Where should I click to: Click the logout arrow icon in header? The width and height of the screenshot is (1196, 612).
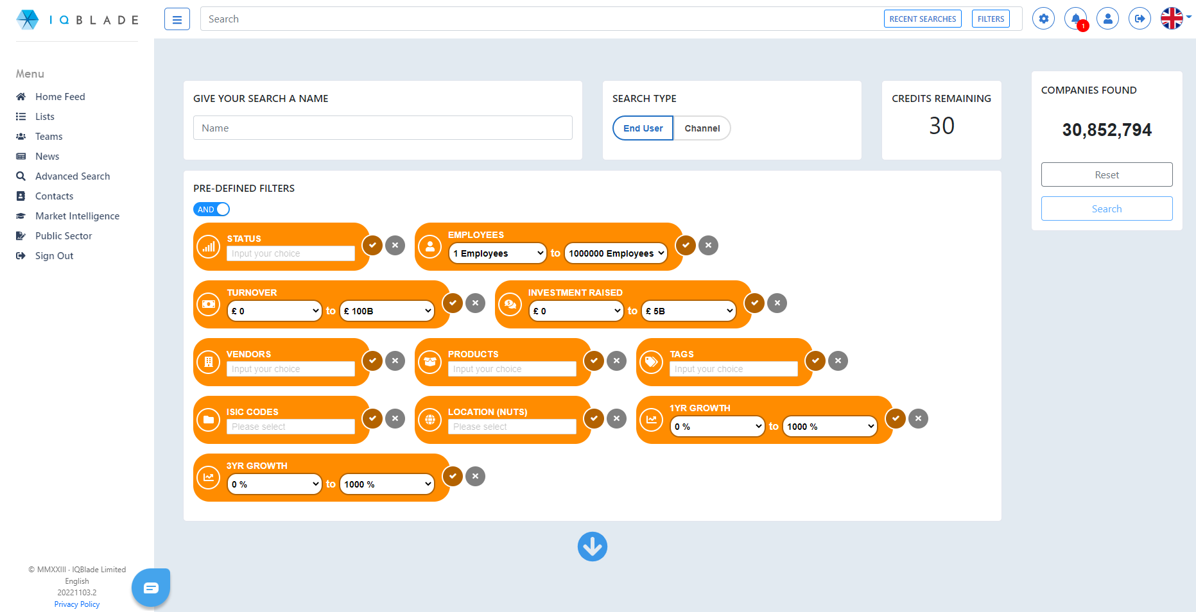(1140, 19)
